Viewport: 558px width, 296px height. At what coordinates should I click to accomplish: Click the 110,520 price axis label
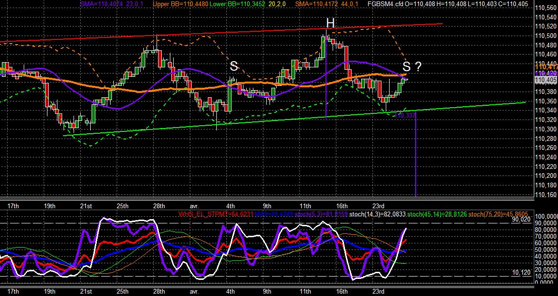coord(546,26)
